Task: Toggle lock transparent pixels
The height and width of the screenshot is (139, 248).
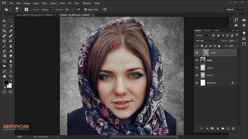Action: click(202, 46)
